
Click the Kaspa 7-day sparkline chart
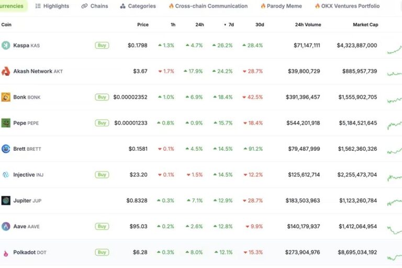(x=395, y=49)
